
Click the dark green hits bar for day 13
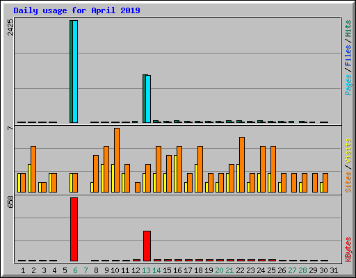[144, 99]
